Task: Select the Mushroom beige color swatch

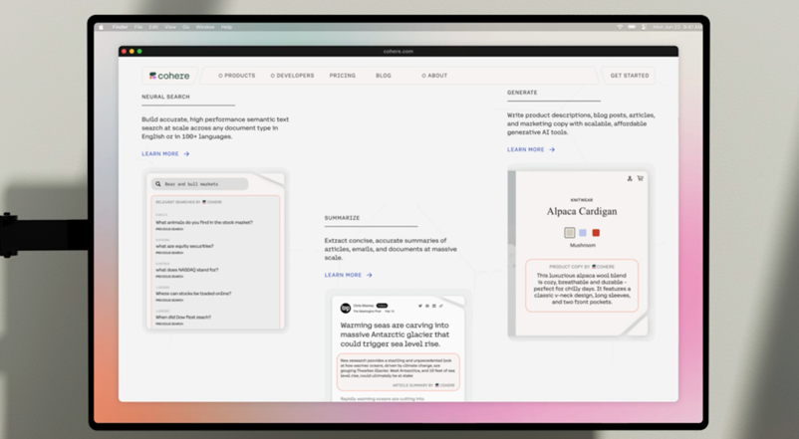Action: tap(569, 233)
